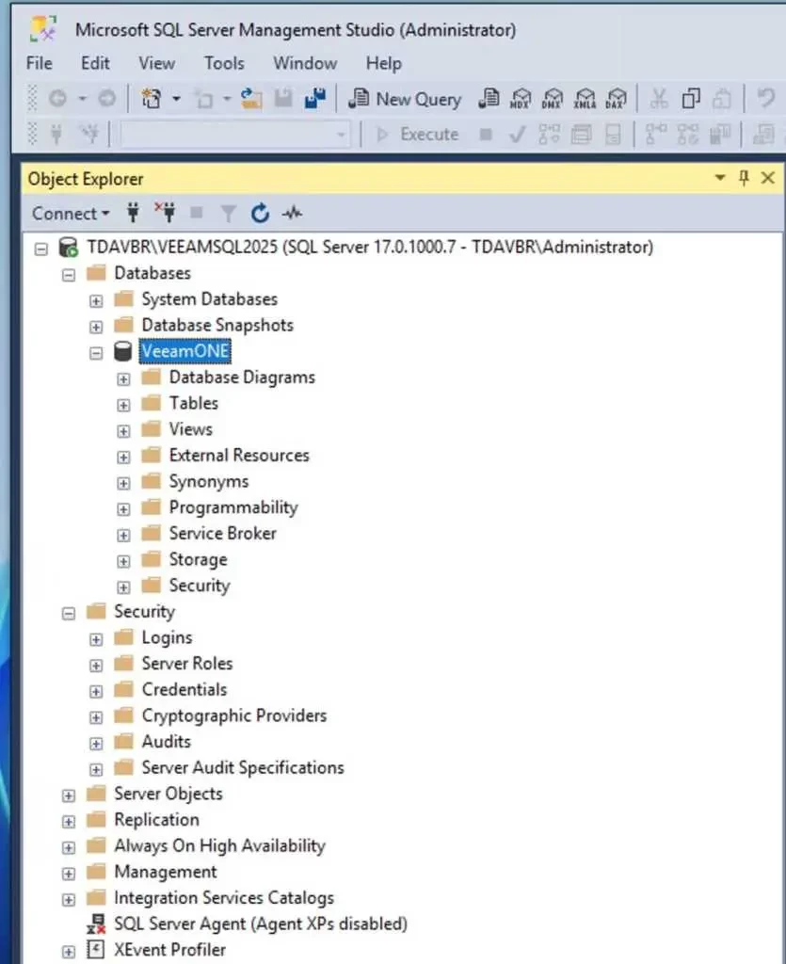Open Object Explorer window position dropdown arrow
The image size is (786, 964).
coord(719,178)
